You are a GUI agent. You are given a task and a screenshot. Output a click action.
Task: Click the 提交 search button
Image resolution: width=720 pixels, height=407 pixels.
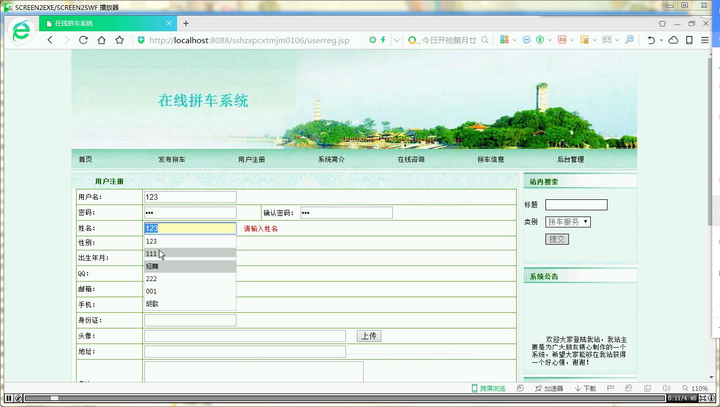pyautogui.click(x=557, y=239)
